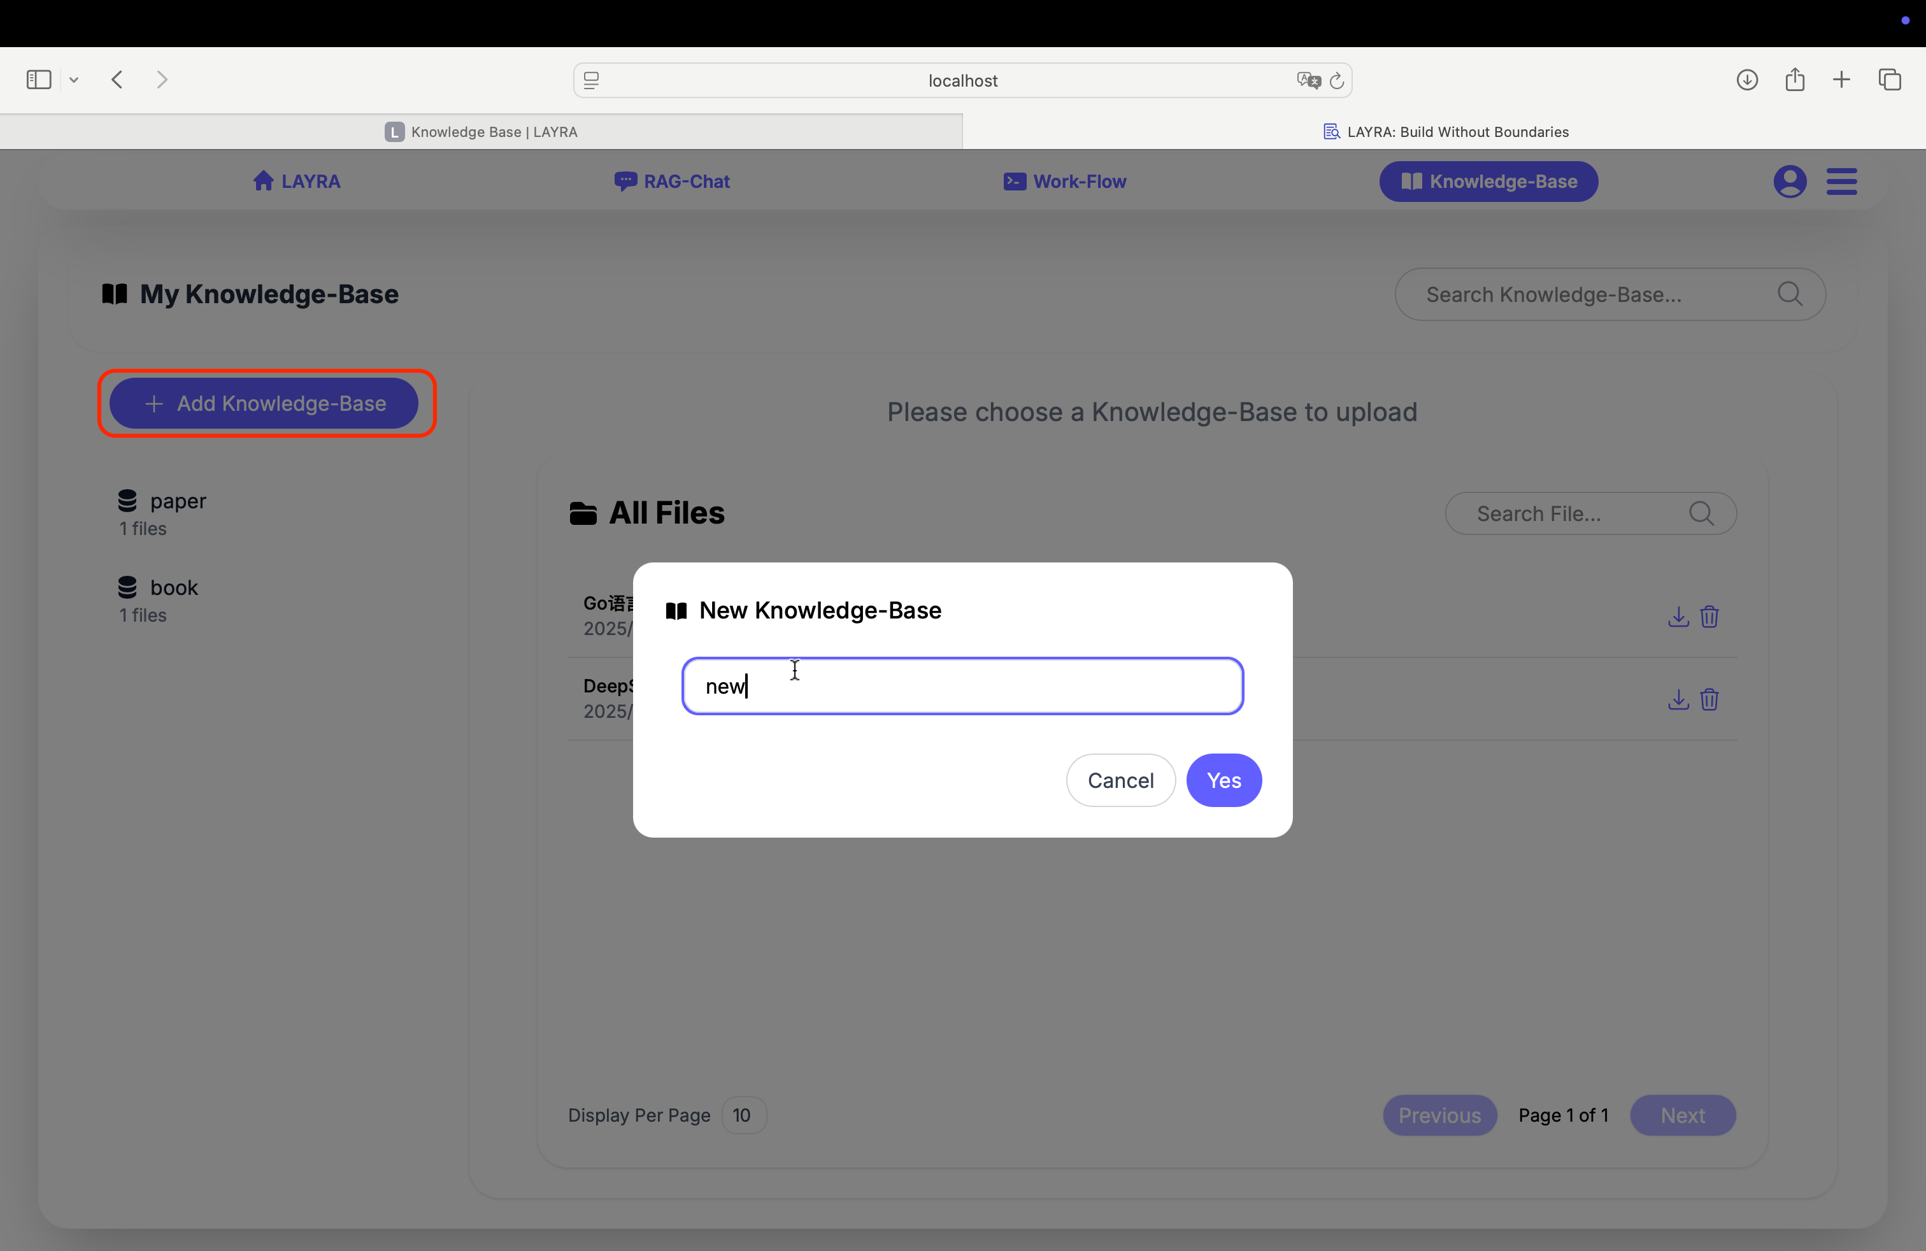This screenshot has width=1926, height=1251.
Task: Cancel the New Knowledge-Base dialog
Action: pyautogui.click(x=1120, y=780)
